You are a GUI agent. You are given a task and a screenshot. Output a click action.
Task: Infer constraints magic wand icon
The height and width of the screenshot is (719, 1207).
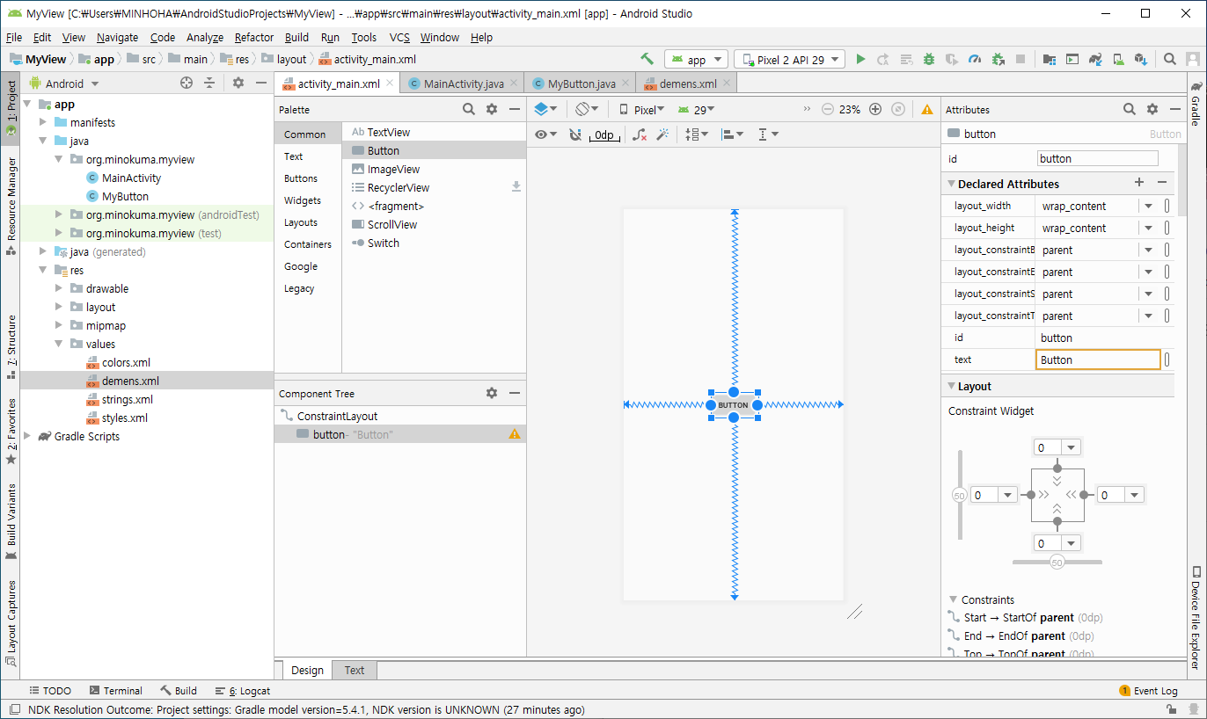tap(663, 134)
